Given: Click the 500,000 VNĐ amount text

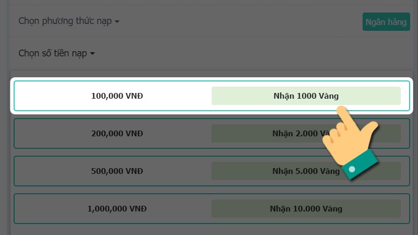Looking at the screenshot, I should pyautogui.click(x=117, y=171).
